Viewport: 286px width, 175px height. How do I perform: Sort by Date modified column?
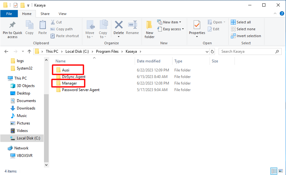click(149, 61)
